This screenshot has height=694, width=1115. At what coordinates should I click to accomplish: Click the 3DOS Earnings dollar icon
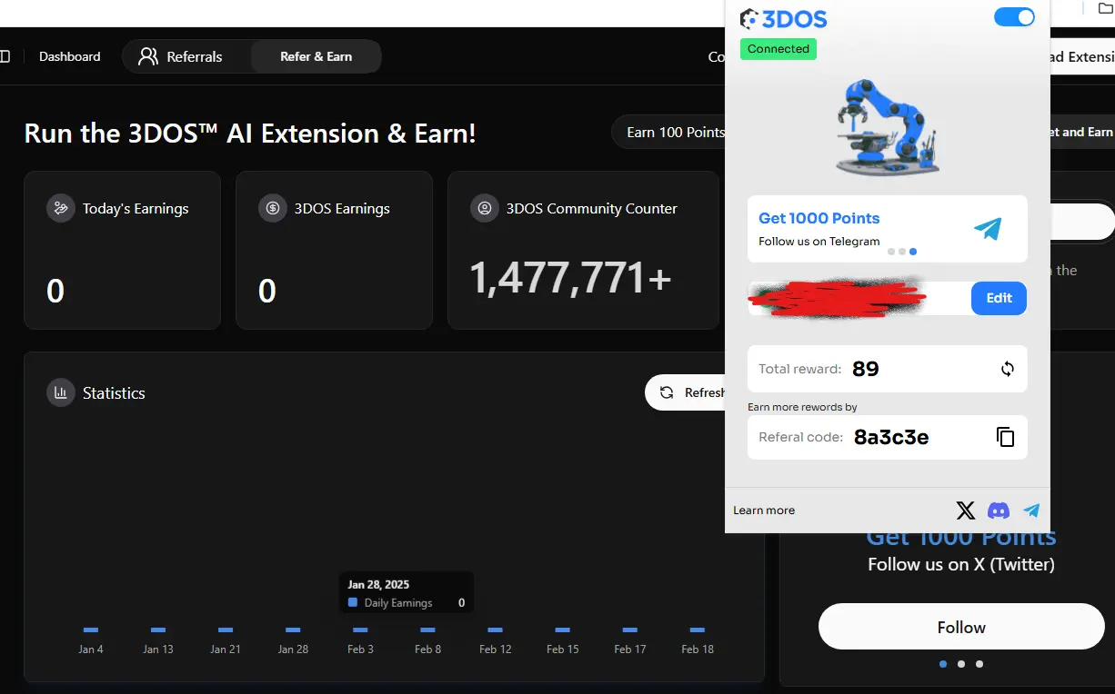pyautogui.click(x=272, y=208)
